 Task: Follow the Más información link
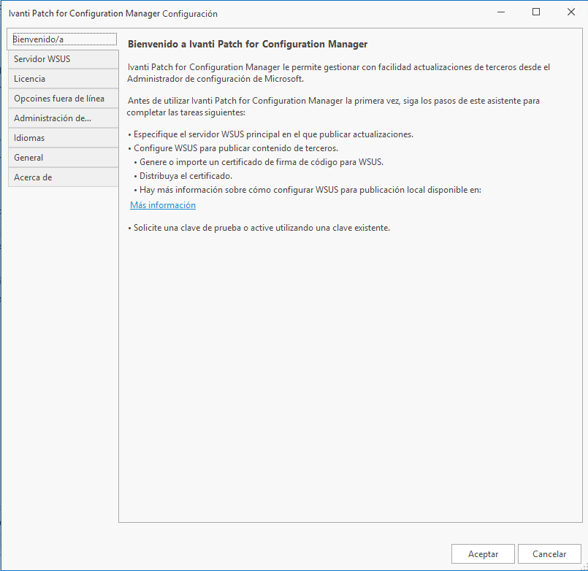point(163,205)
